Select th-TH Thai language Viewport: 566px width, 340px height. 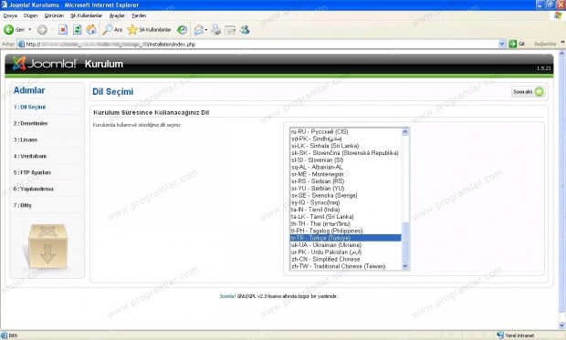tap(346, 223)
